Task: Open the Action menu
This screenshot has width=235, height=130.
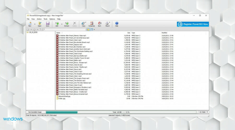Action: click(39, 19)
